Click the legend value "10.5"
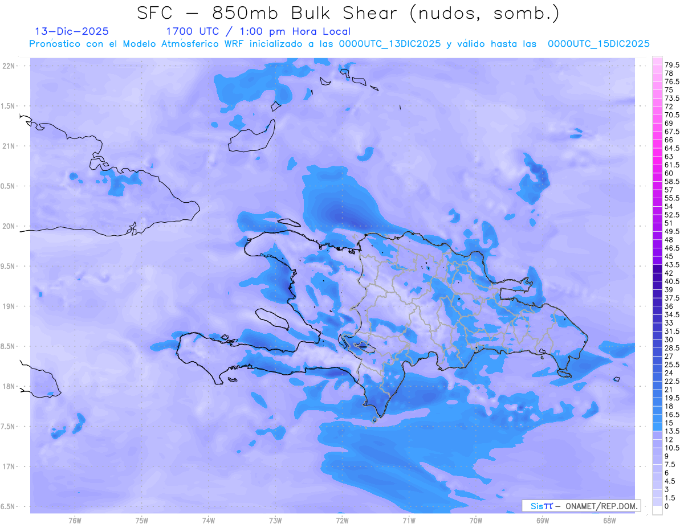684x528 pixels. coord(672,448)
